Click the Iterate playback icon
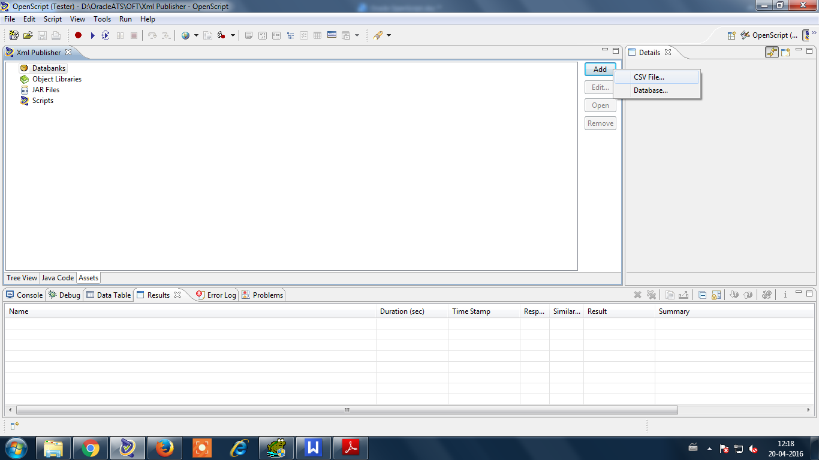 pyautogui.click(x=106, y=35)
